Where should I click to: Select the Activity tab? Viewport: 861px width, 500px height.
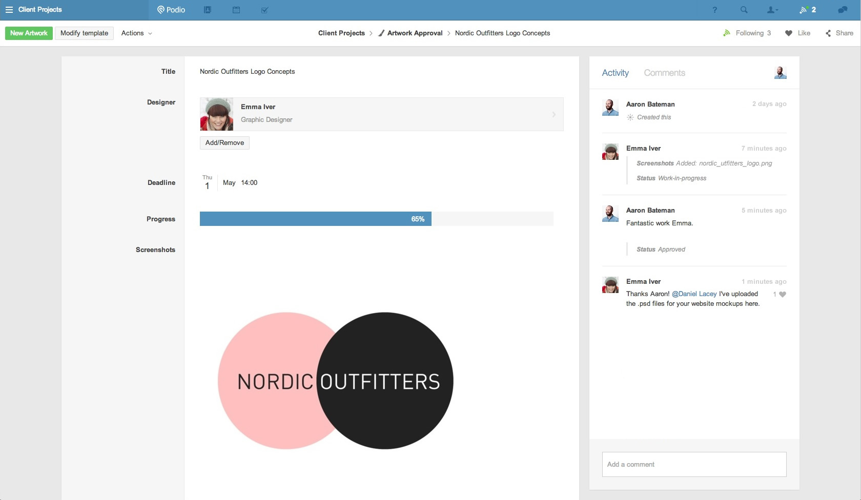pyautogui.click(x=615, y=73)
